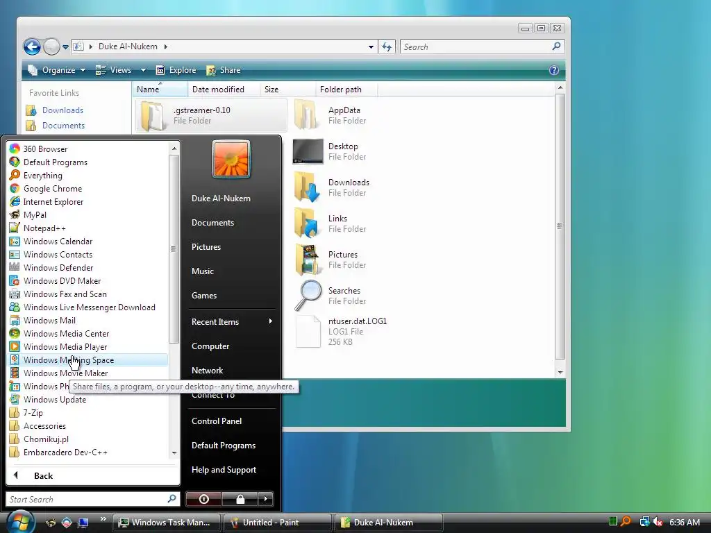This screenshot has height=533, width=711.
Task: Select the Searches folder in Explorer
Action: 331,295
